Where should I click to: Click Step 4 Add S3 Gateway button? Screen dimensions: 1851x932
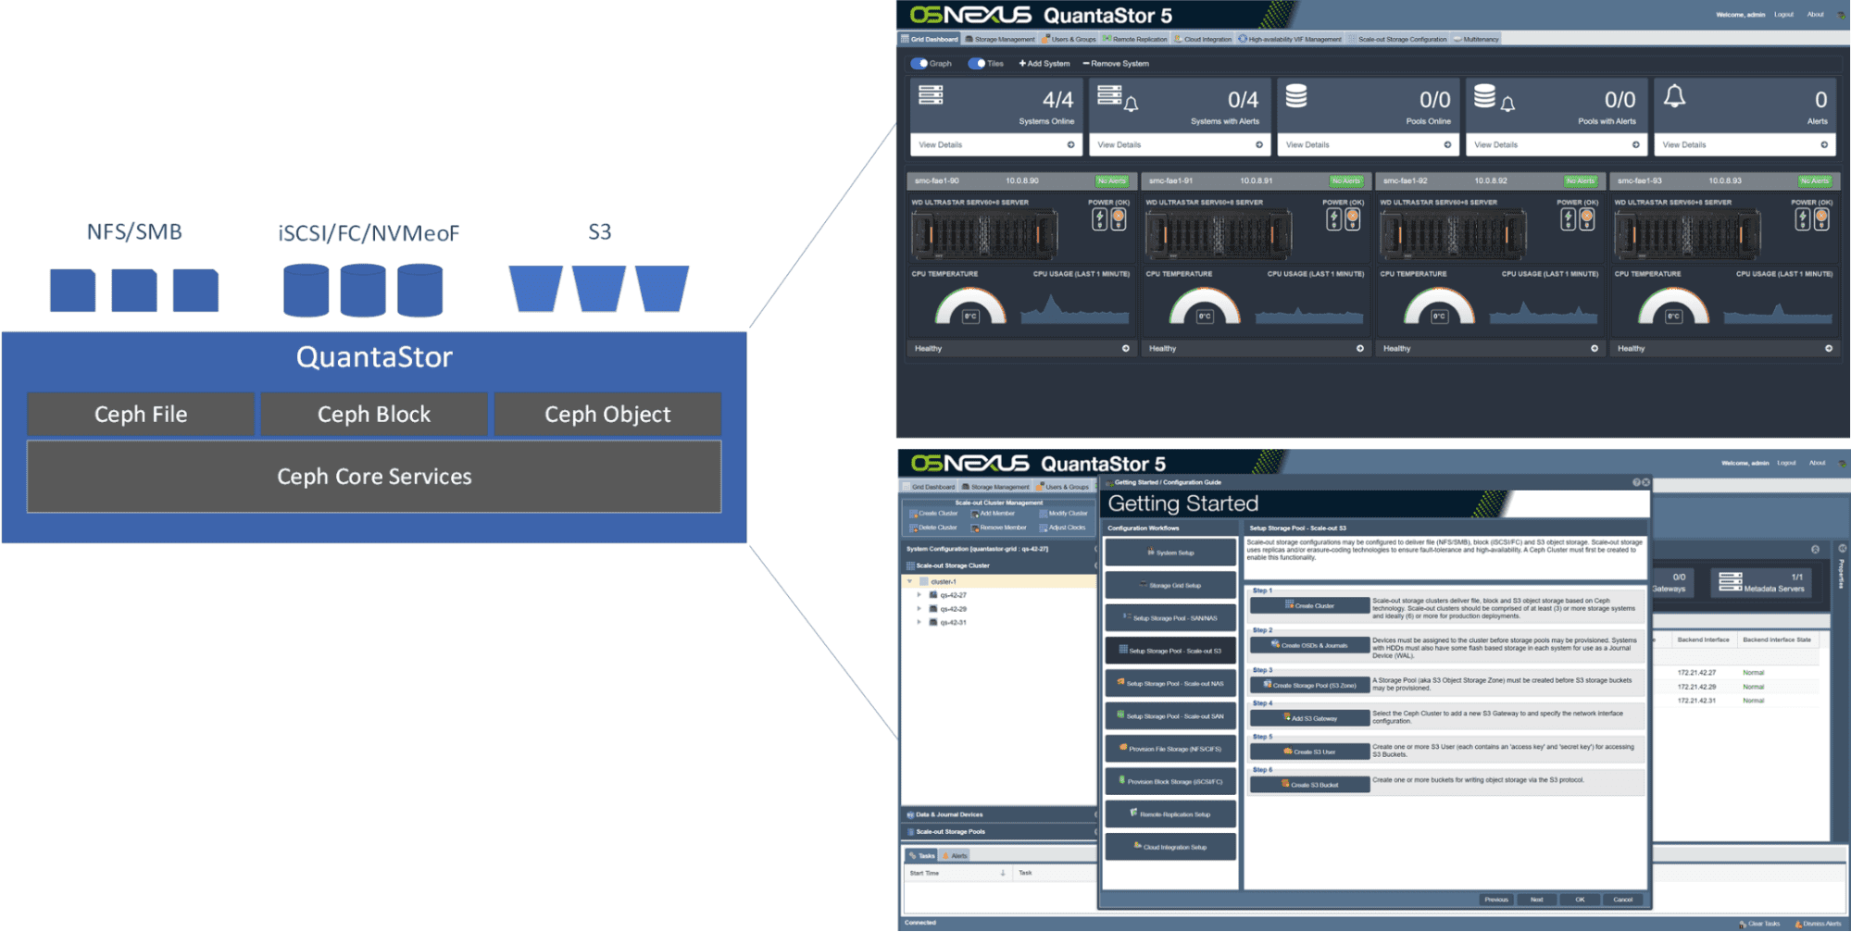[1309, 718]
